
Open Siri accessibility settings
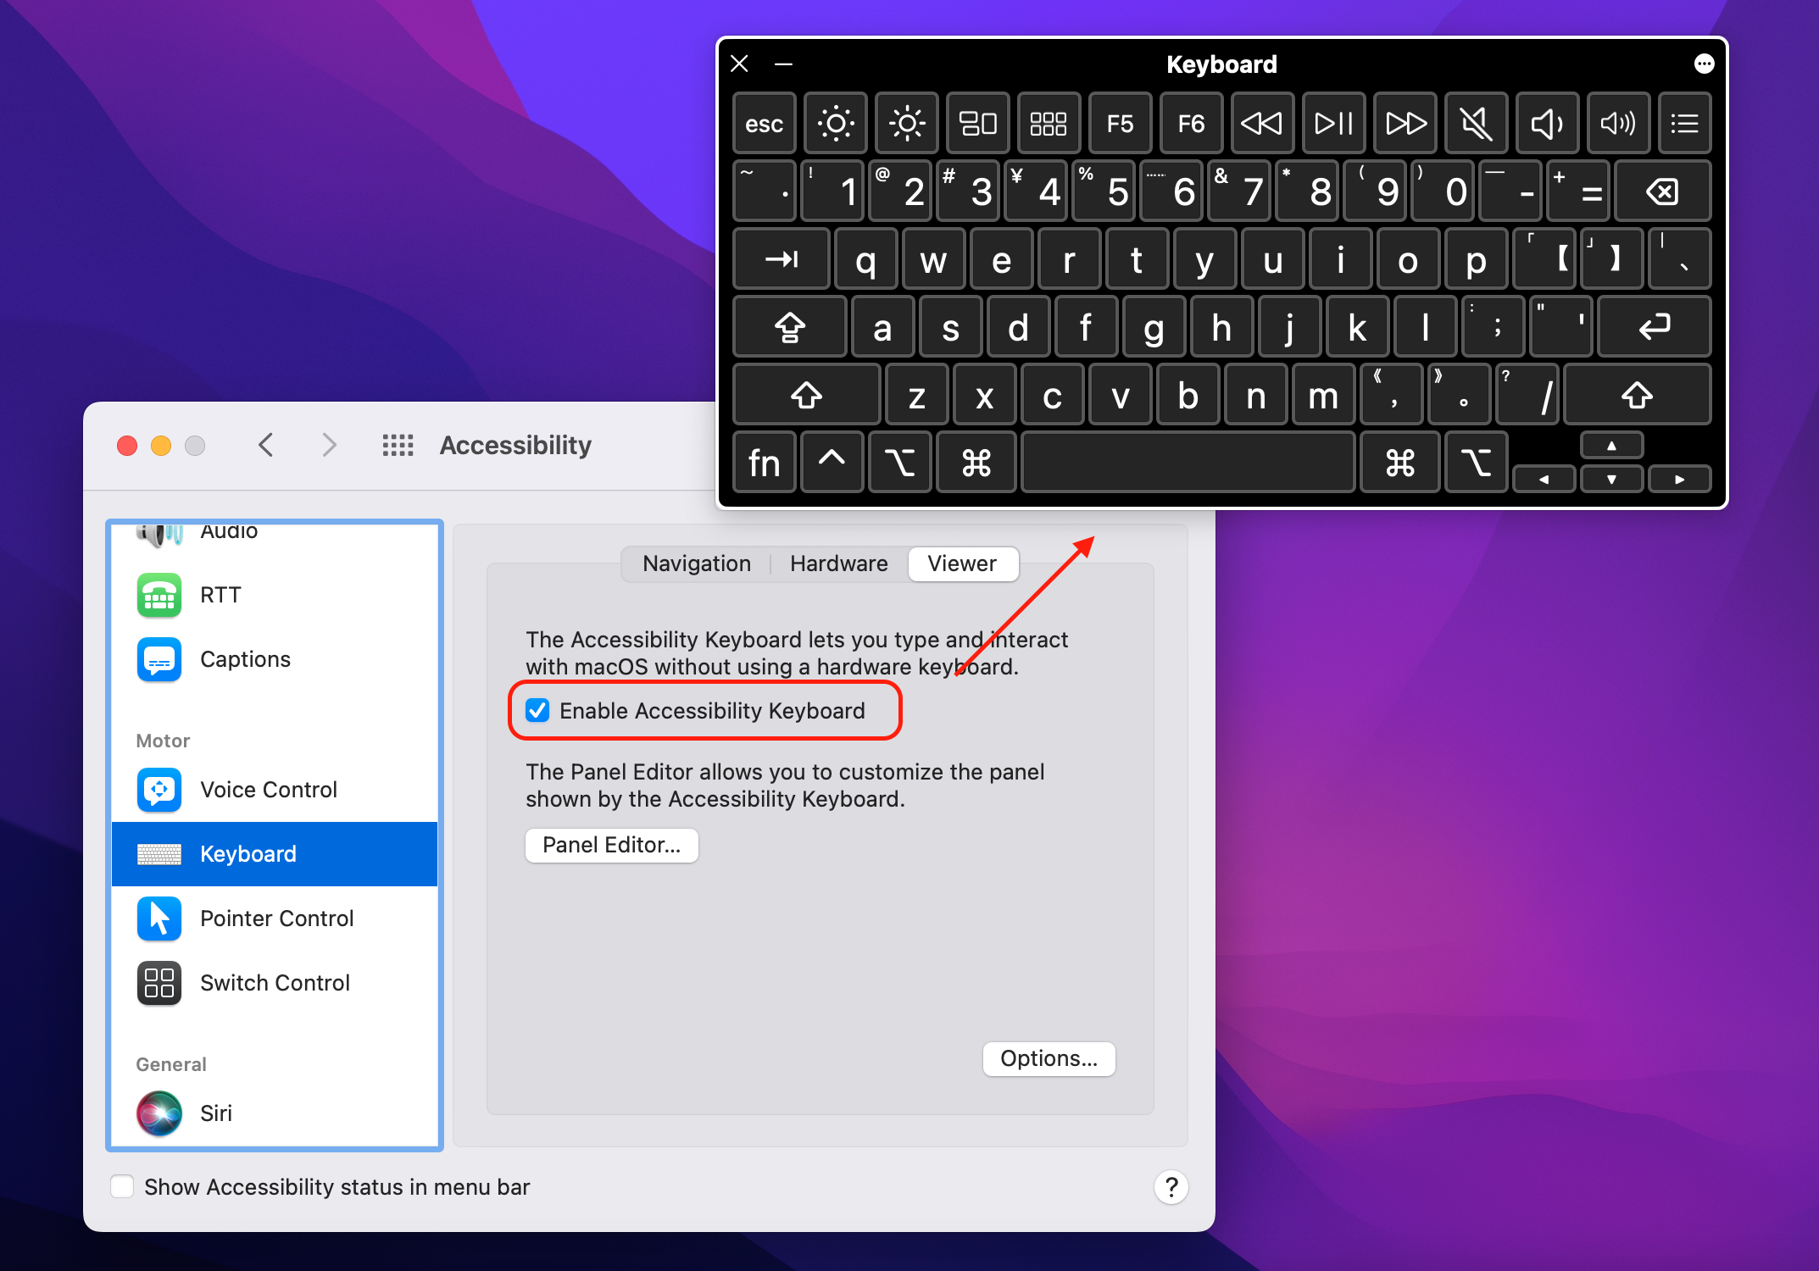[215, 1113]
